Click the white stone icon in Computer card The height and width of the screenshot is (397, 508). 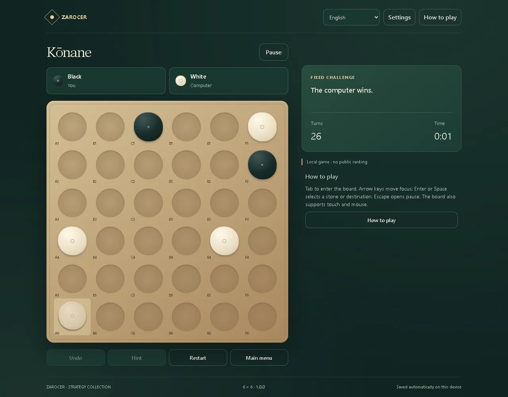pos(181,81)
